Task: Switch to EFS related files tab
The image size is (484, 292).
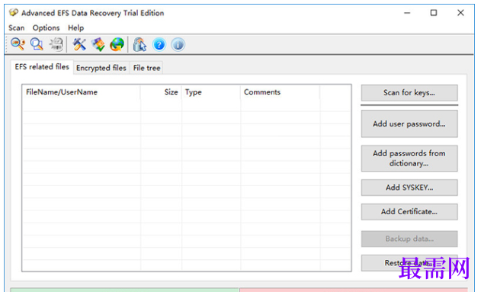Action: tap(42, 67)
